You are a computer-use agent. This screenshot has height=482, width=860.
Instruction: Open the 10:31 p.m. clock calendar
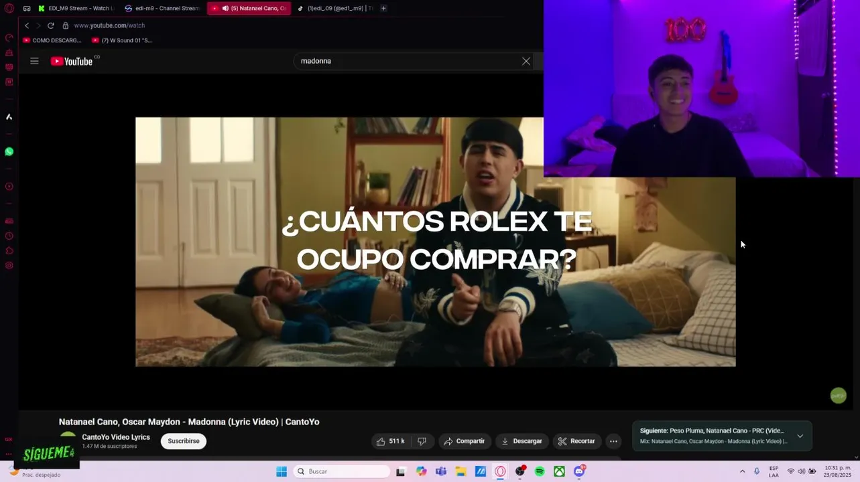coord(838,471)
